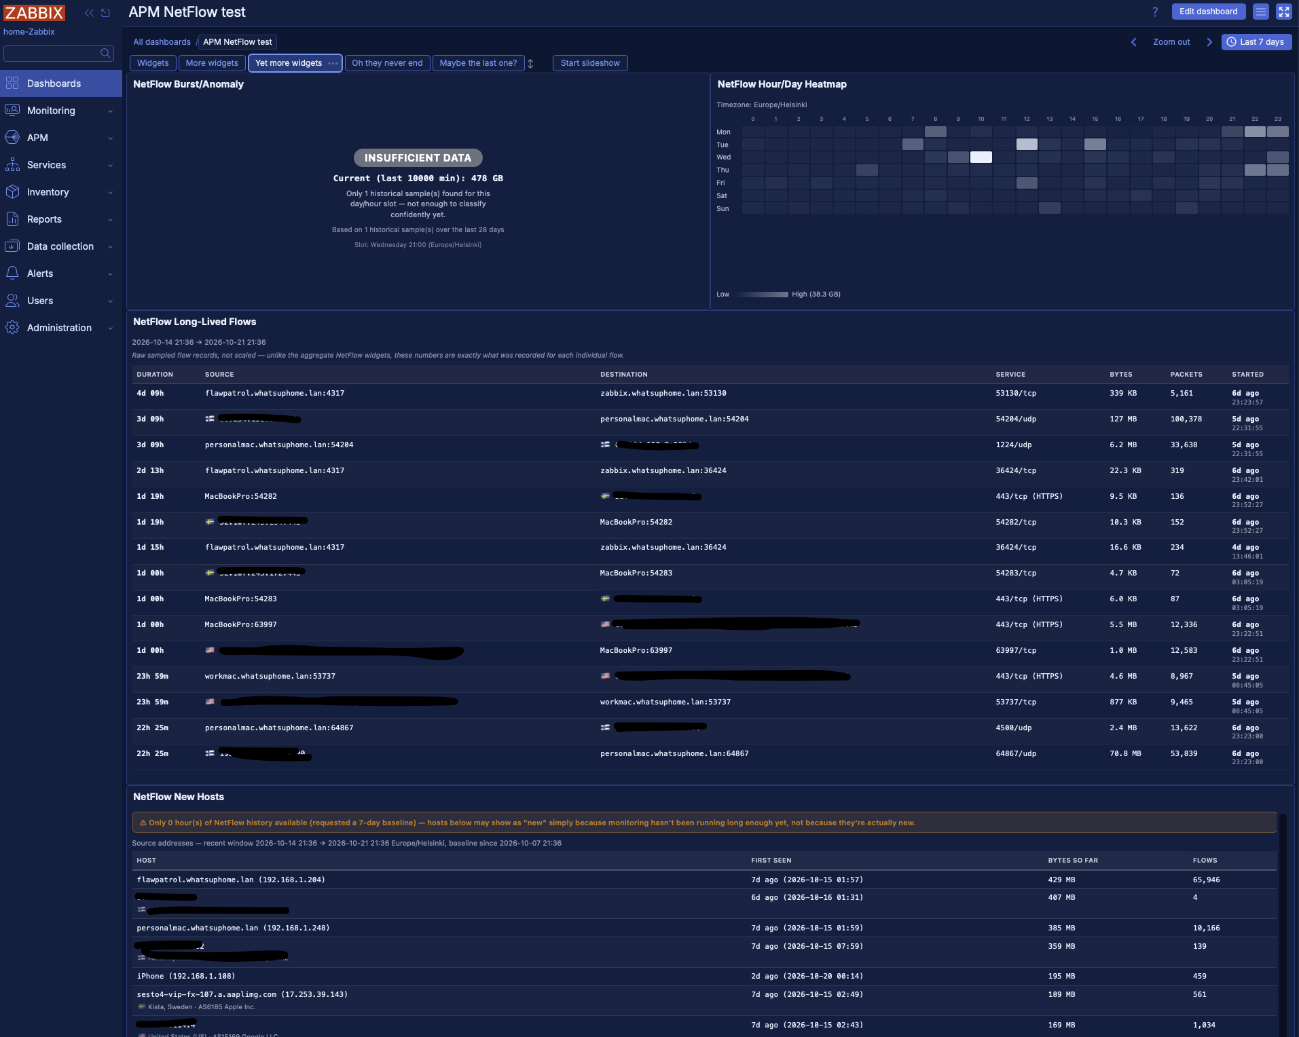
Task: Click the hide sidebar icon next to collapse arrows
Action: coord(105,12)
